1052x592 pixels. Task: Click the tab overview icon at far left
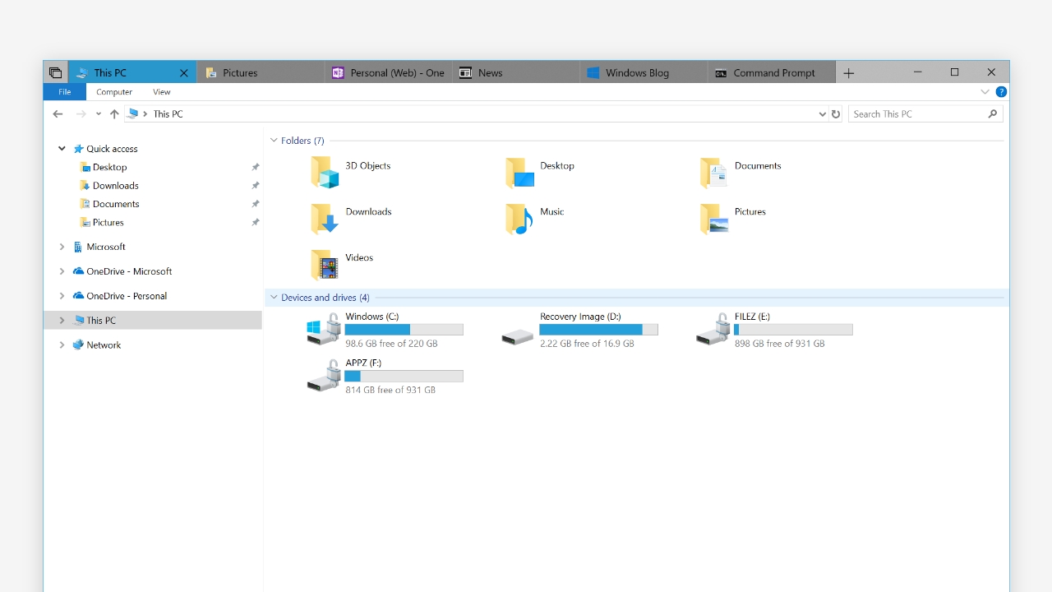(55, 72)
